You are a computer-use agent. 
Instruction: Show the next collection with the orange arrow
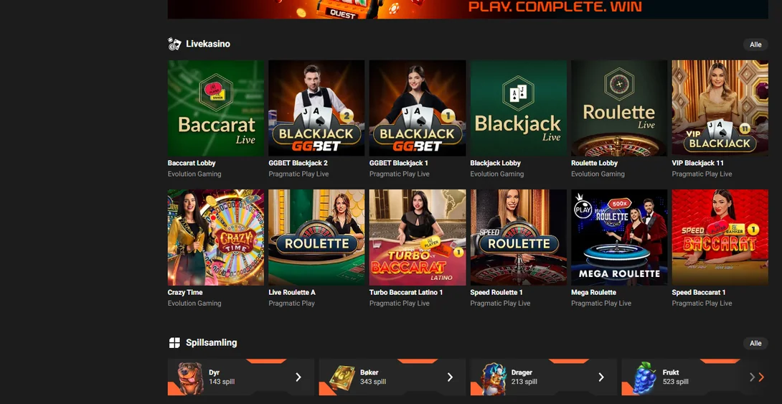pyautogui.click(x=761, y=377)
